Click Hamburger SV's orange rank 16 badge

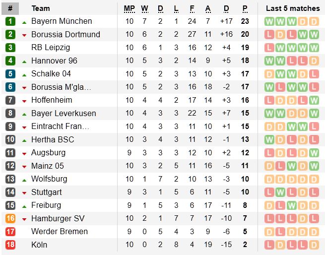10,218
